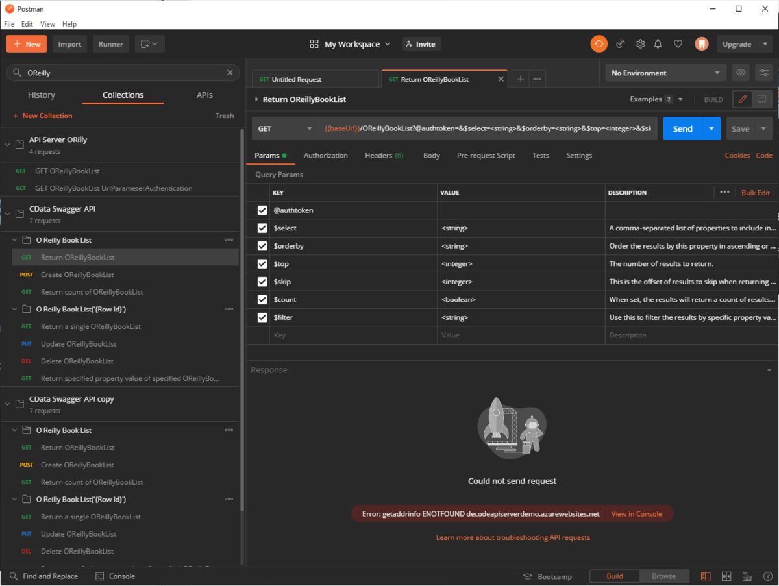
Task: Click the blue Send button
Action: tap(683, 128)
